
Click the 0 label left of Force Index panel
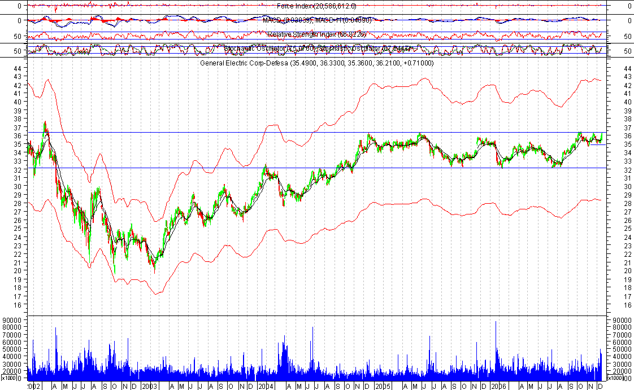(20, 6)
